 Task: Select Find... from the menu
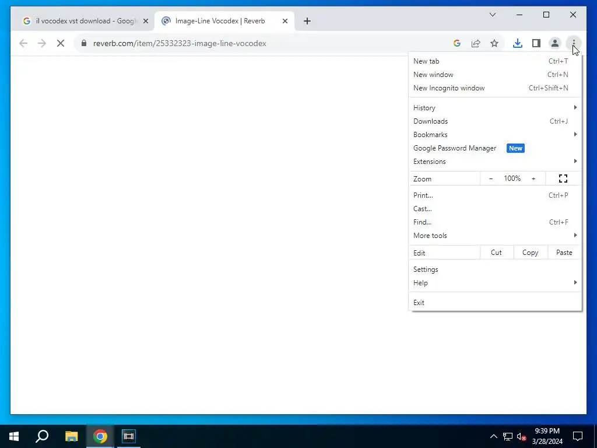495,222
